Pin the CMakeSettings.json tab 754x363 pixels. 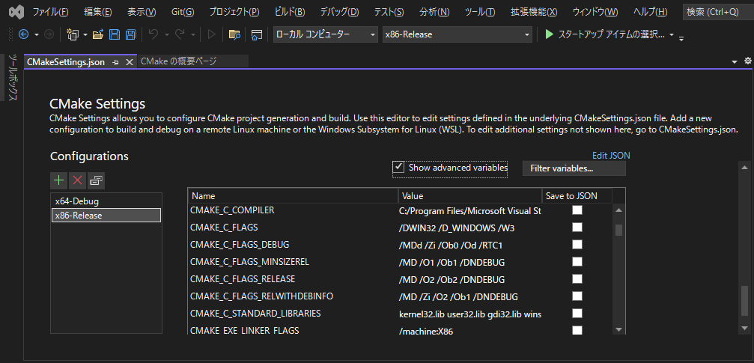(115, 63)
